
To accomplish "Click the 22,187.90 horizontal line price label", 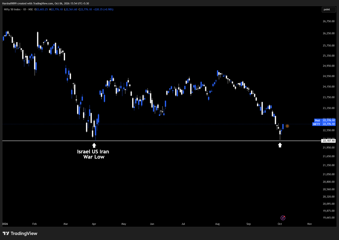I will coord(329,141).
